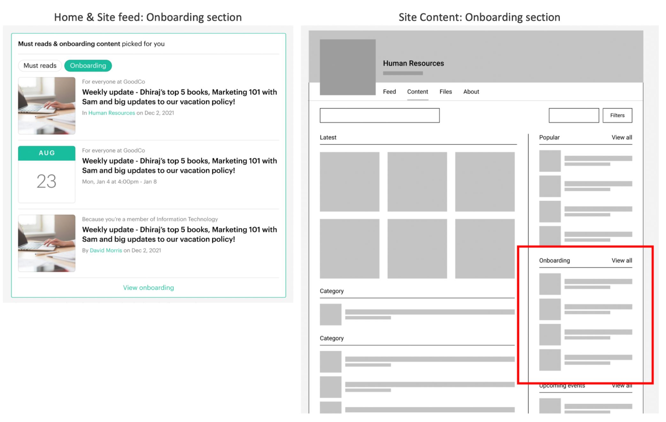This screenshot has height=422, width=666.
Task: Open first placeholder tile under Latest
Action: [349, 182]
